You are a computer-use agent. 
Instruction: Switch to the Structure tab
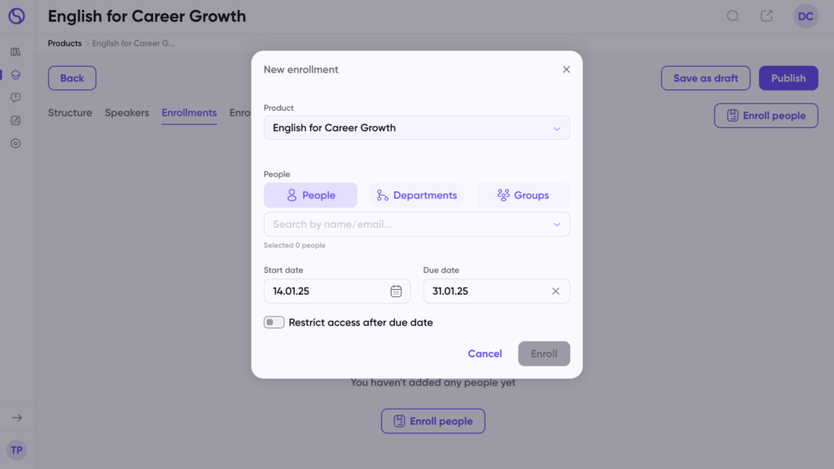(x=70, y=112)
